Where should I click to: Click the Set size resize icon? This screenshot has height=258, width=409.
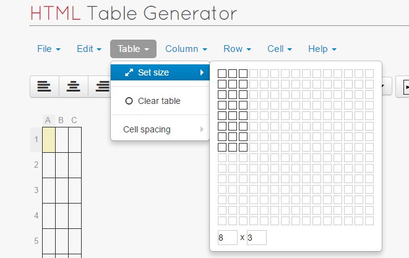tap(129, 72)
